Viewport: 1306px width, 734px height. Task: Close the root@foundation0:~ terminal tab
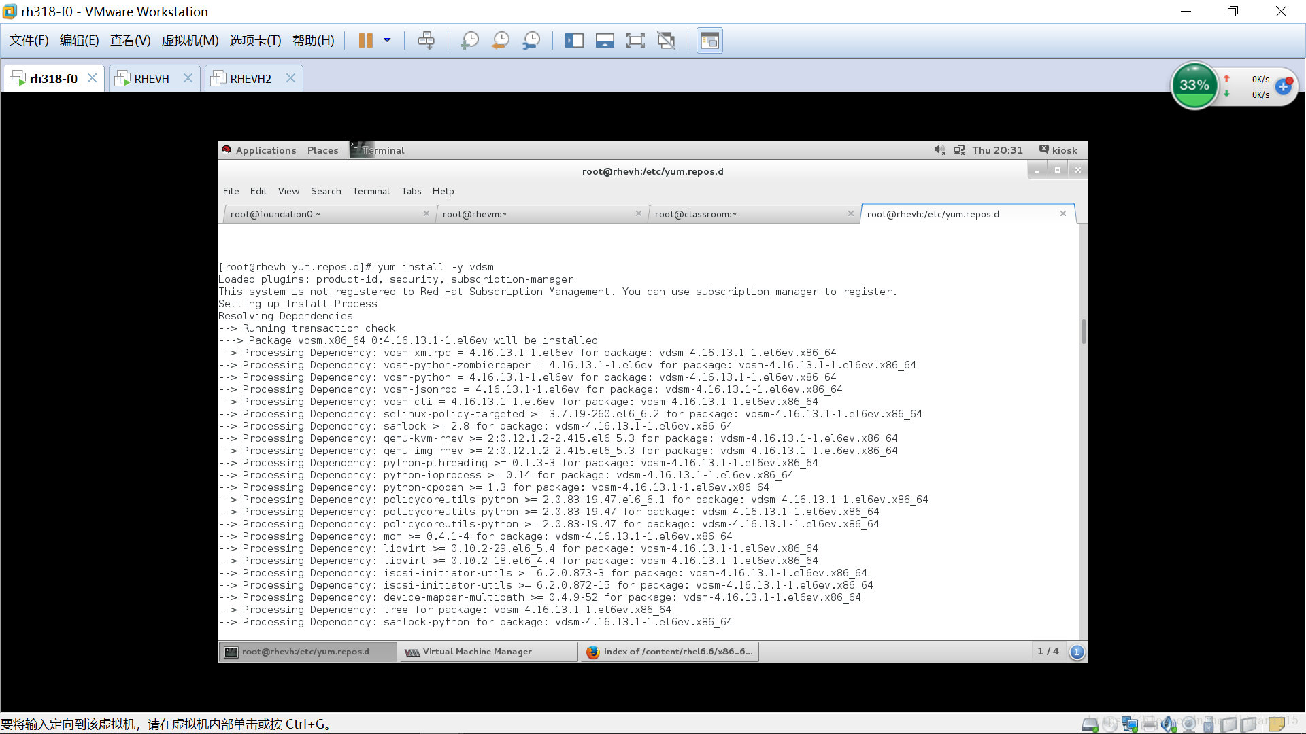coord(426,213)
